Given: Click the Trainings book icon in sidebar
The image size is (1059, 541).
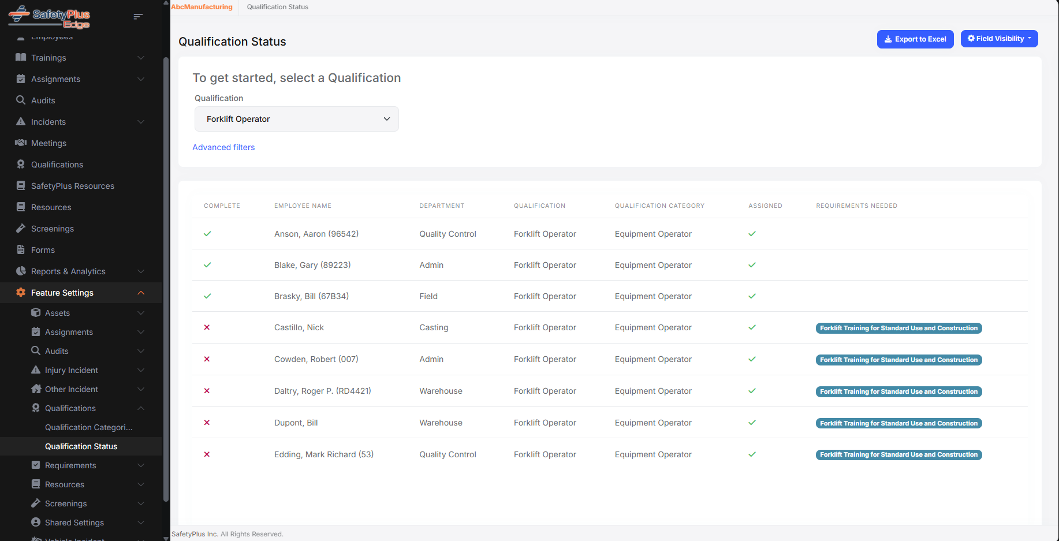Looking at the screenshot, I should [x=21, y=58].
